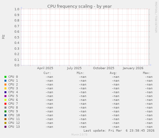Select the 'CPU 6' legend label
Screen dimensions: 159x138
[x=13, y=100]
